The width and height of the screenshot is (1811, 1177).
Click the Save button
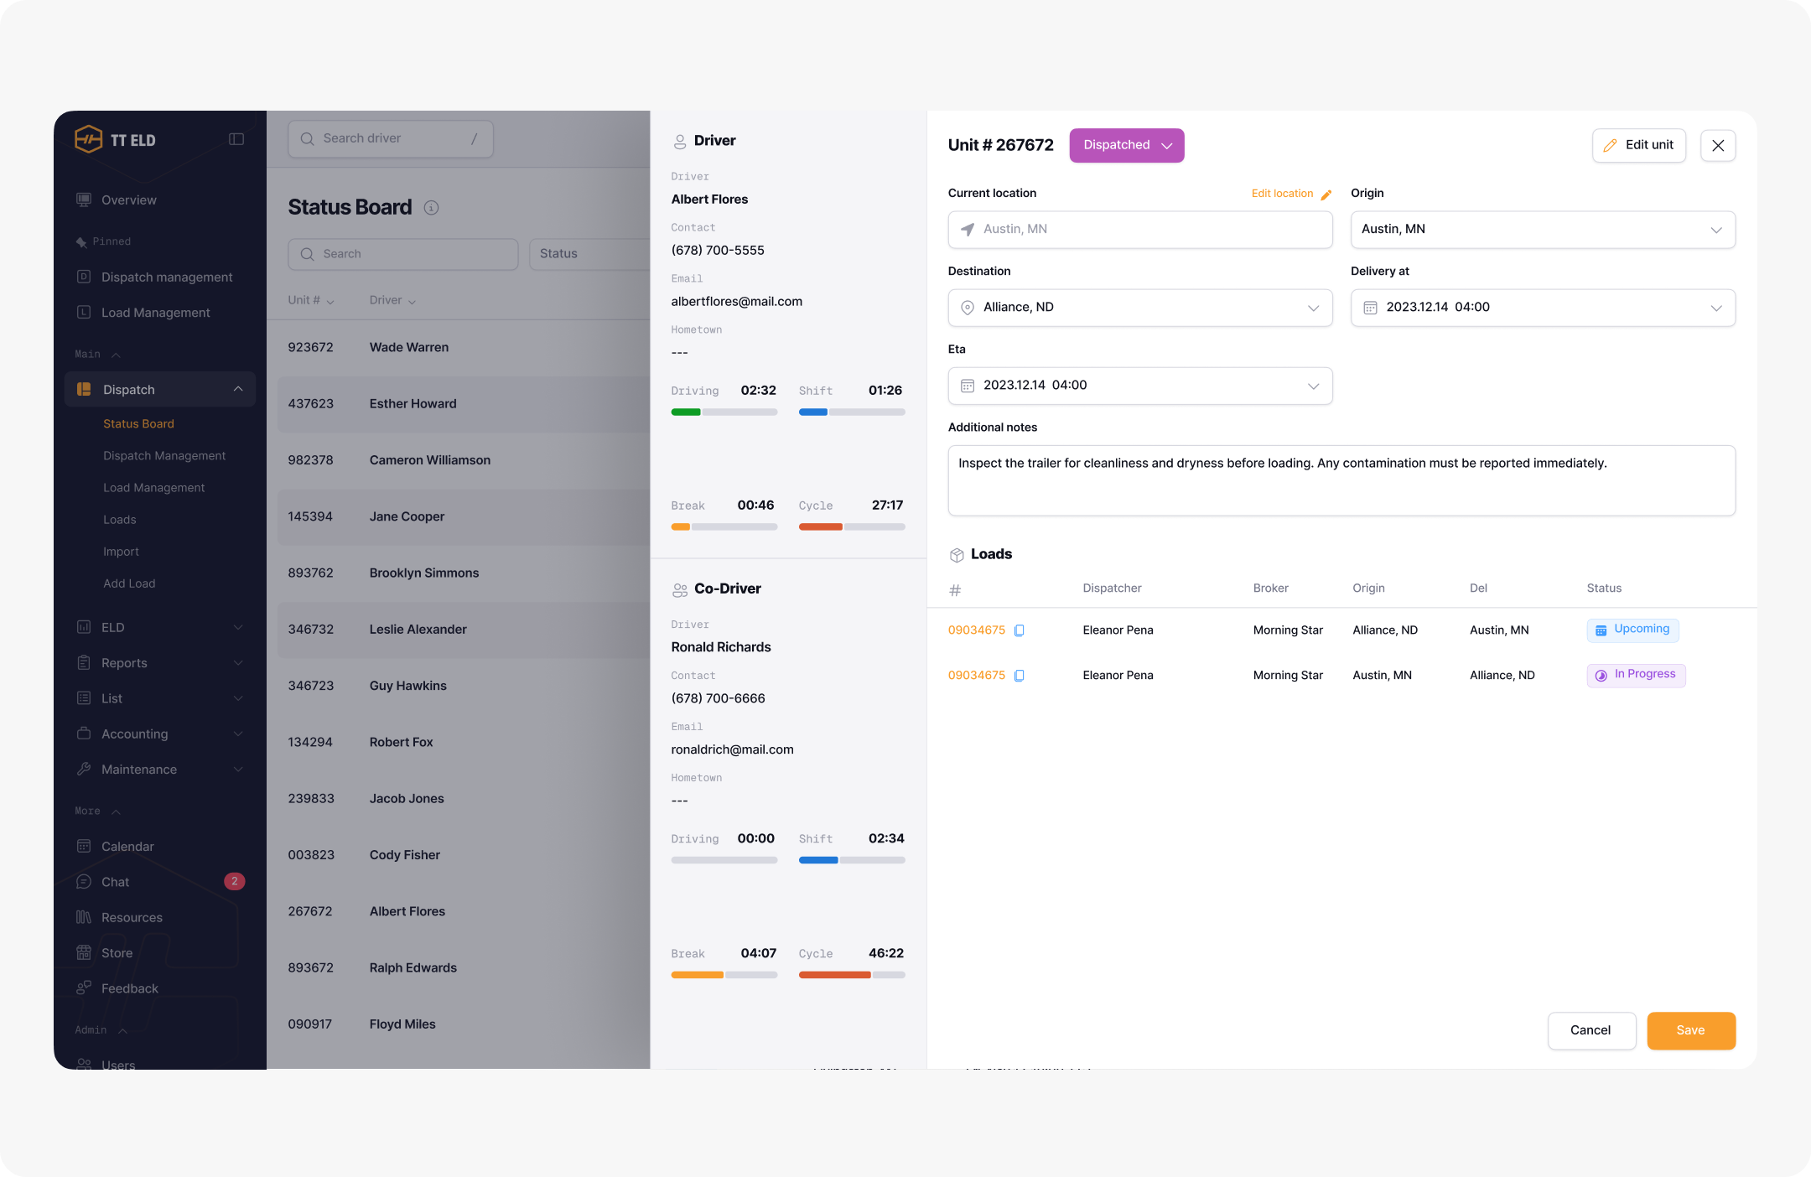[1690, 1030]
